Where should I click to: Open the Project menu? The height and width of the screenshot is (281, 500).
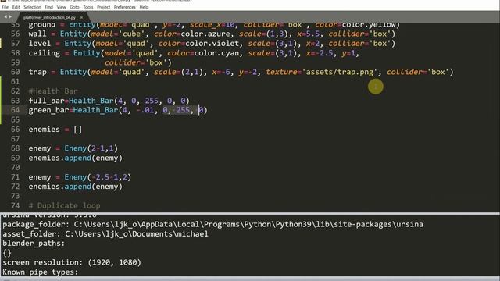[103, 7]
